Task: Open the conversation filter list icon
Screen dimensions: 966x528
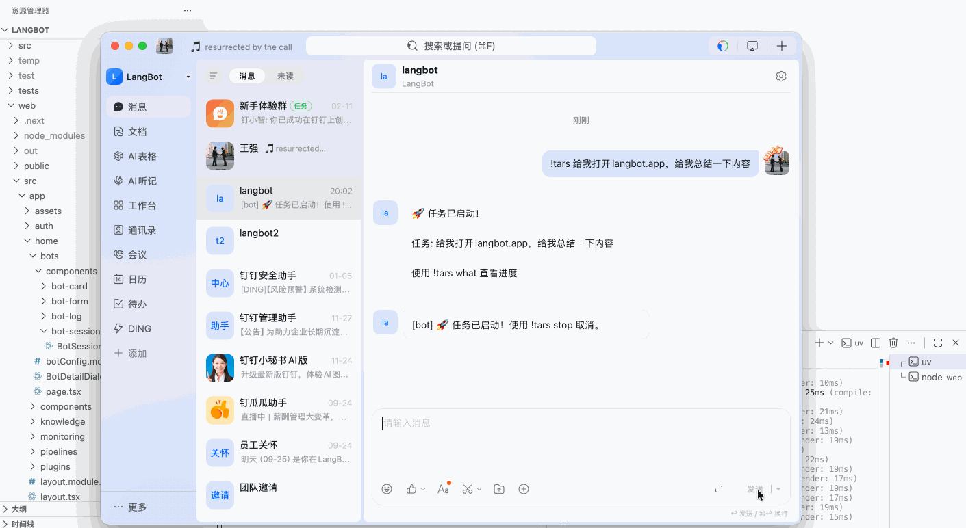Action: coord(214,76)
